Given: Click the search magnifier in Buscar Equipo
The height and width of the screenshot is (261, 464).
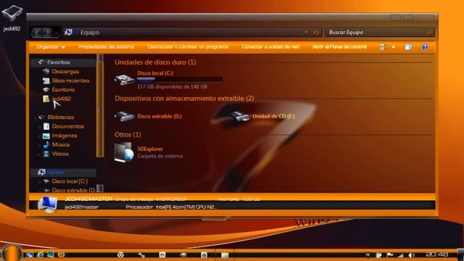Looking at the screenshot, I should (428, 32).
